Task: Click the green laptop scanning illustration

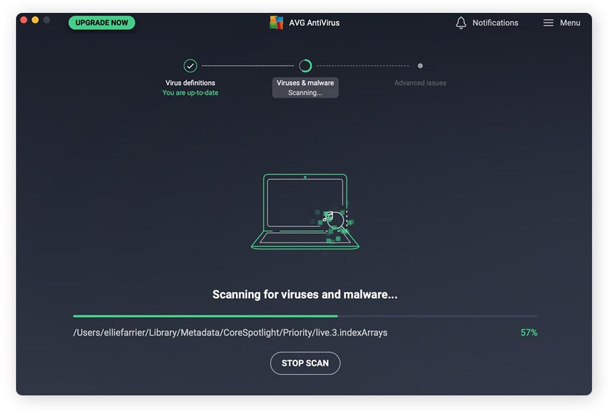Action: [x=305, y=212]
